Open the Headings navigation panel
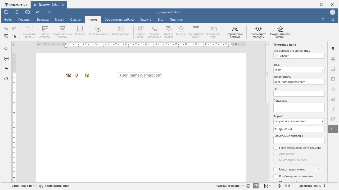Screen dimensions: 339x190 pos(6,69)
